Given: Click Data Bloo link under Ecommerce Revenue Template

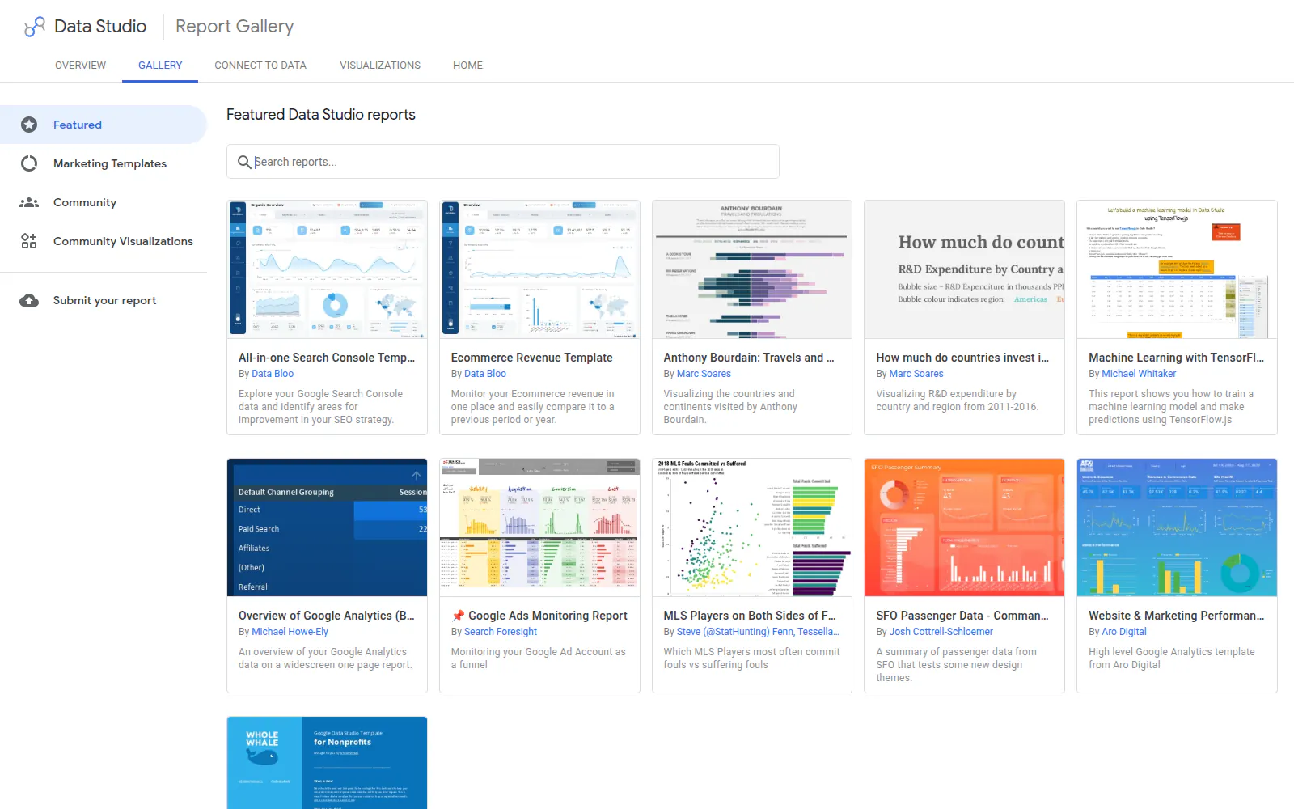Looking at the screenshot, I should [x=485, y=374].
